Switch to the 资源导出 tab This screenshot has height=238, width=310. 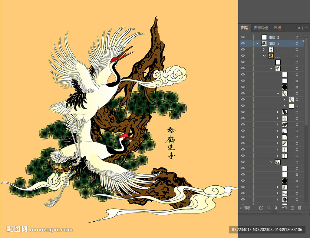tap(261, 28)
